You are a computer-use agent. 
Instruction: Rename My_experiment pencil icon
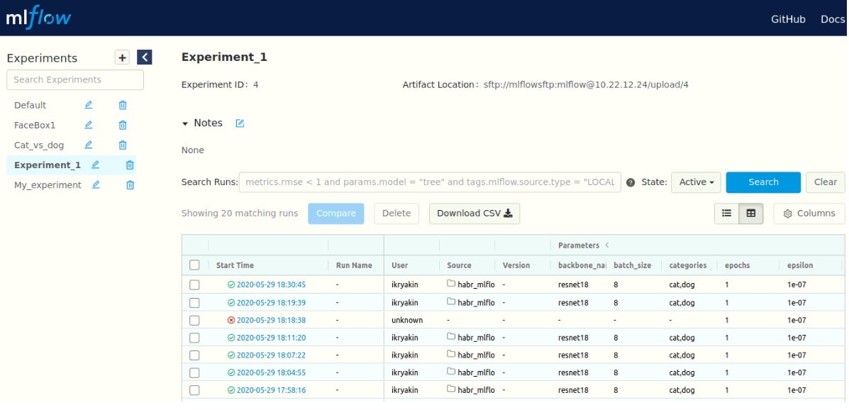[x=95, y=184]
